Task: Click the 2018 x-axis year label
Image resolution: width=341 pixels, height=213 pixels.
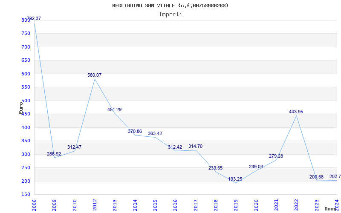Action: pyautogui.click(x=216, y=205)
